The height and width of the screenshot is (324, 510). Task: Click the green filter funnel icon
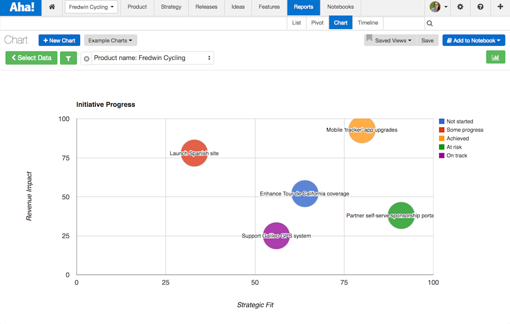click(x=68, y=57)
